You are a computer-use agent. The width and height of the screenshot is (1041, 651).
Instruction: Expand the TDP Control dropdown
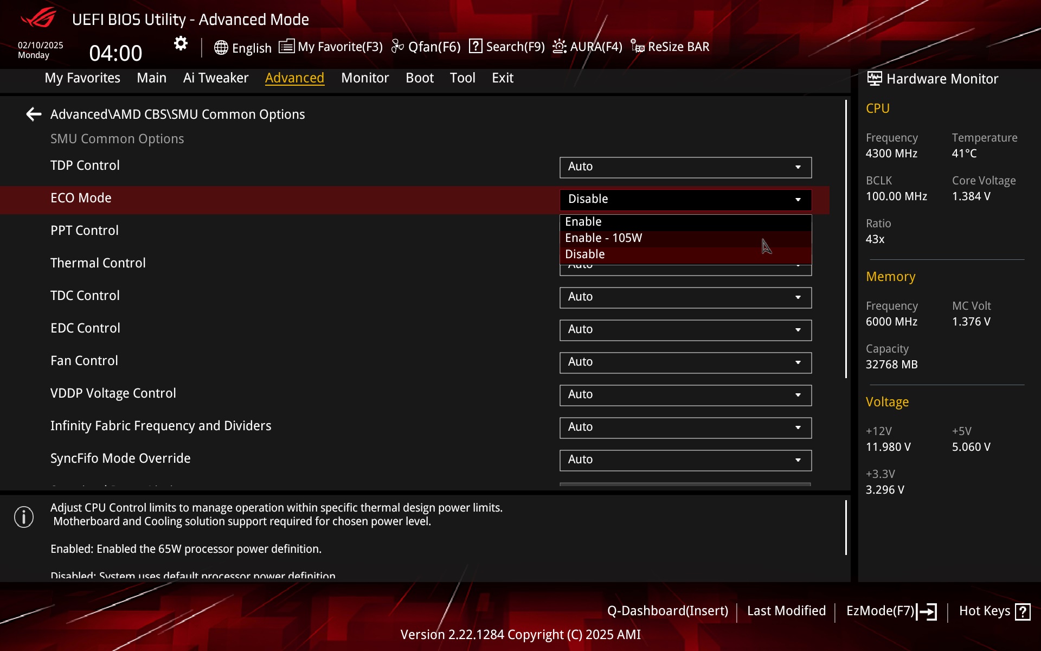pyautogui.click(x=685, y=167)
